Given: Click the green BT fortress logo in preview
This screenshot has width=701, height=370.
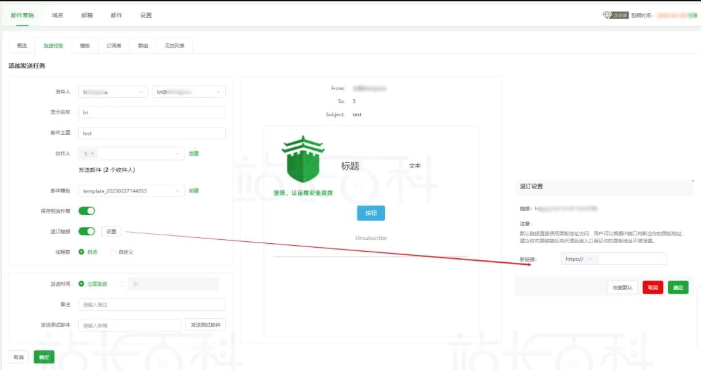Looking at the screenshot, I should [x=303, y=161].
